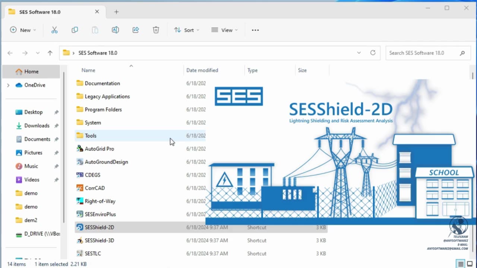Click the Copy icon in toolbar
This screenshot has height=268, width=477.
coord(75,30)
